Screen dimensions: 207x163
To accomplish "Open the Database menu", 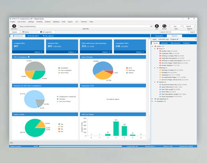I will pyautogui.click(x=56, y=22).
